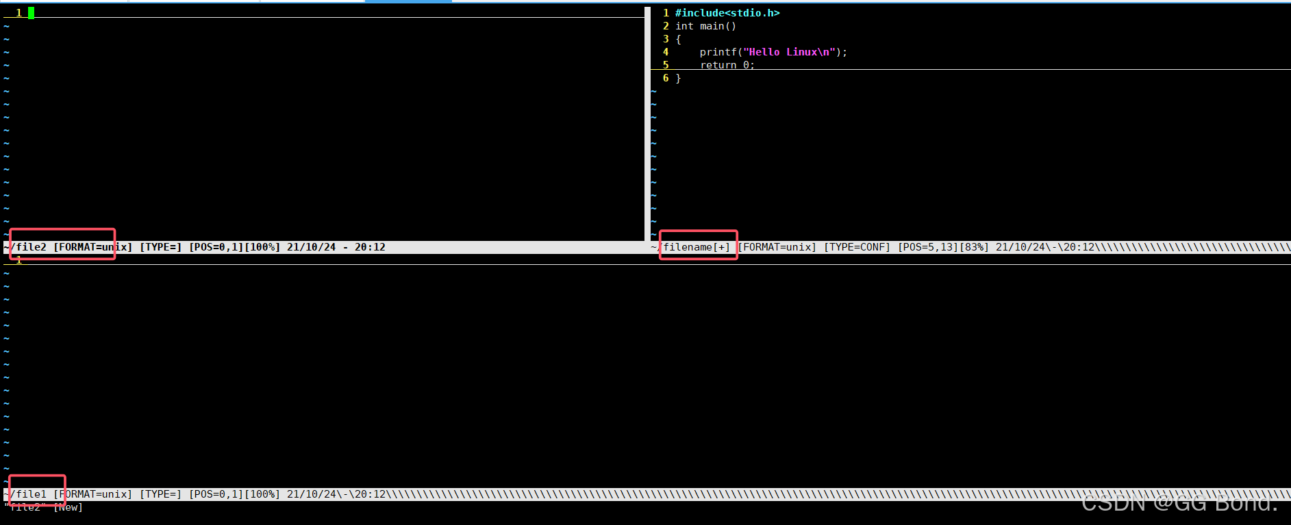Click line number 4 in the code pane
Viewport: 1291px width, 525px height.
666,52
